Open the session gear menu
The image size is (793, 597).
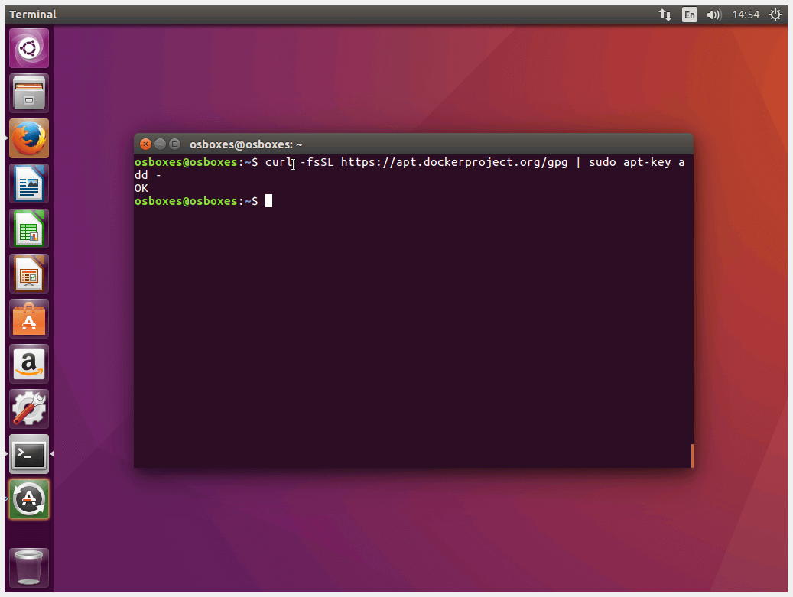click(x=775, y=14)
